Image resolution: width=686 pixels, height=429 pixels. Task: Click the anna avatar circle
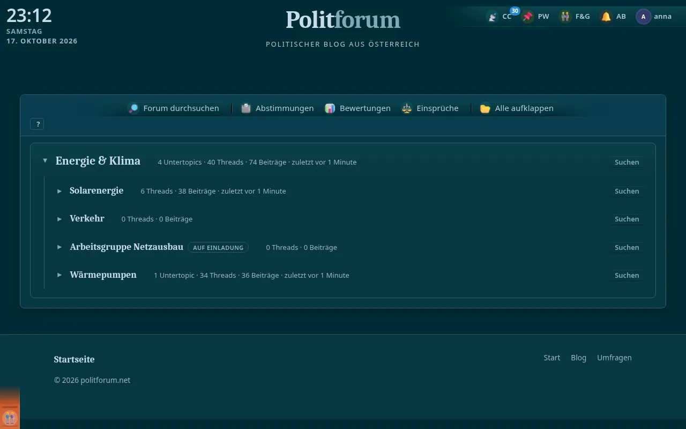tap(643, 17)
